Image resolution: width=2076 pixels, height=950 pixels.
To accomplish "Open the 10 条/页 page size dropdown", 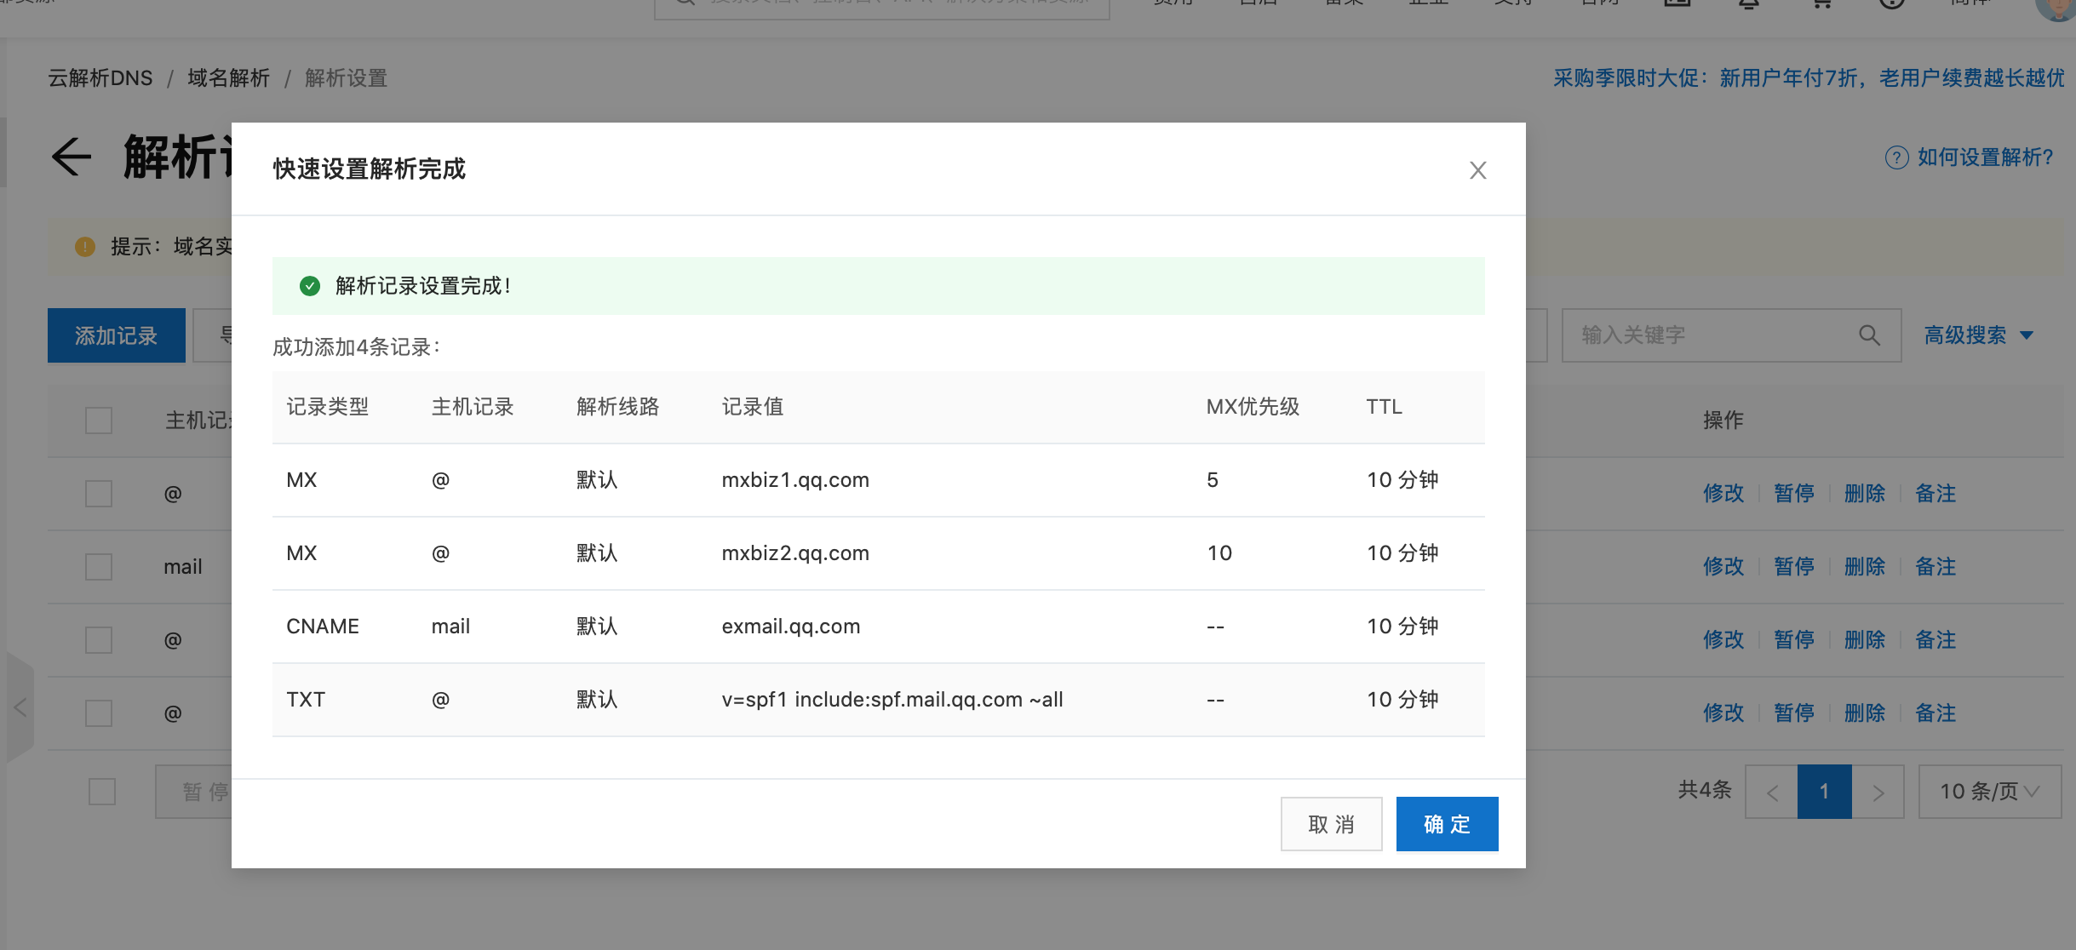I will (x=1989, y=792).
